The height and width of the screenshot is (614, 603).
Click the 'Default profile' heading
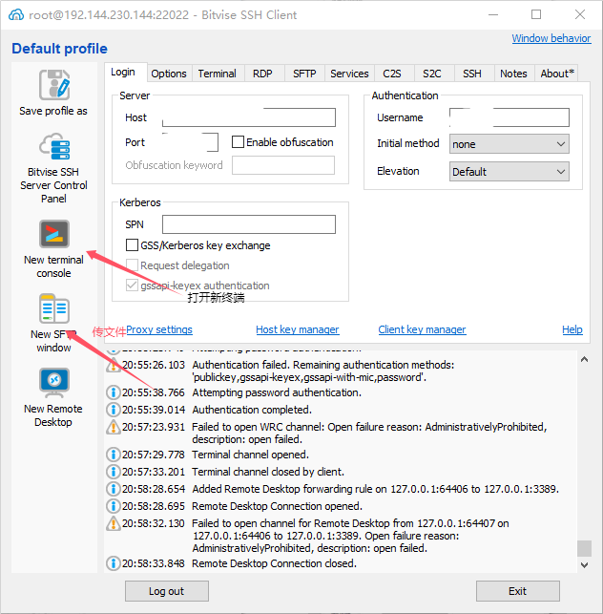[x=59, y=49]
